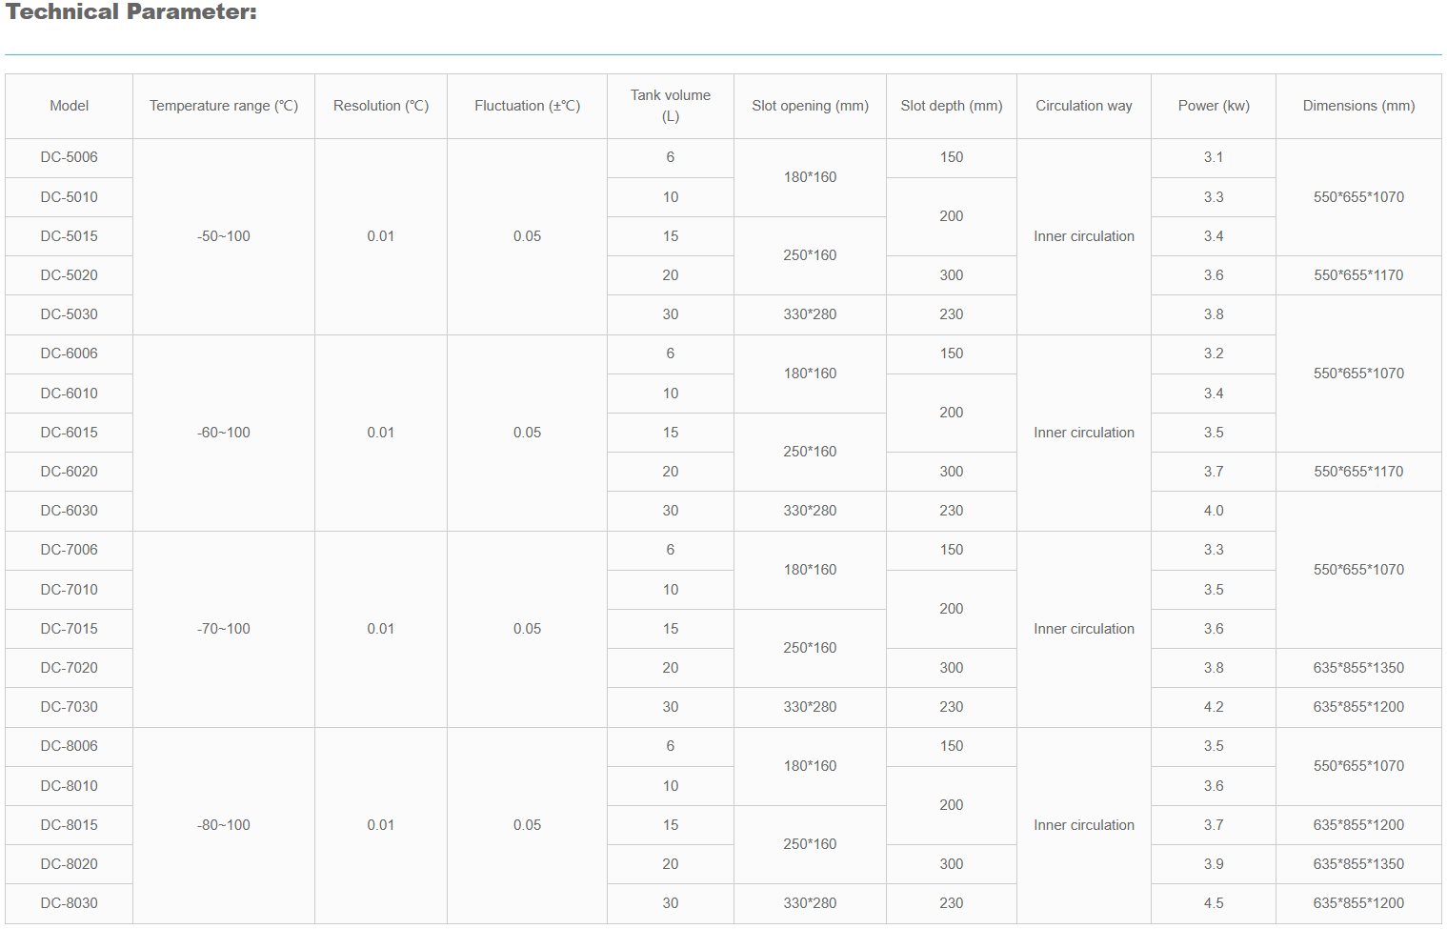Select the Circulation way column header
The width and height of the screenshot is (1447, 929).
click(1084, 106)
